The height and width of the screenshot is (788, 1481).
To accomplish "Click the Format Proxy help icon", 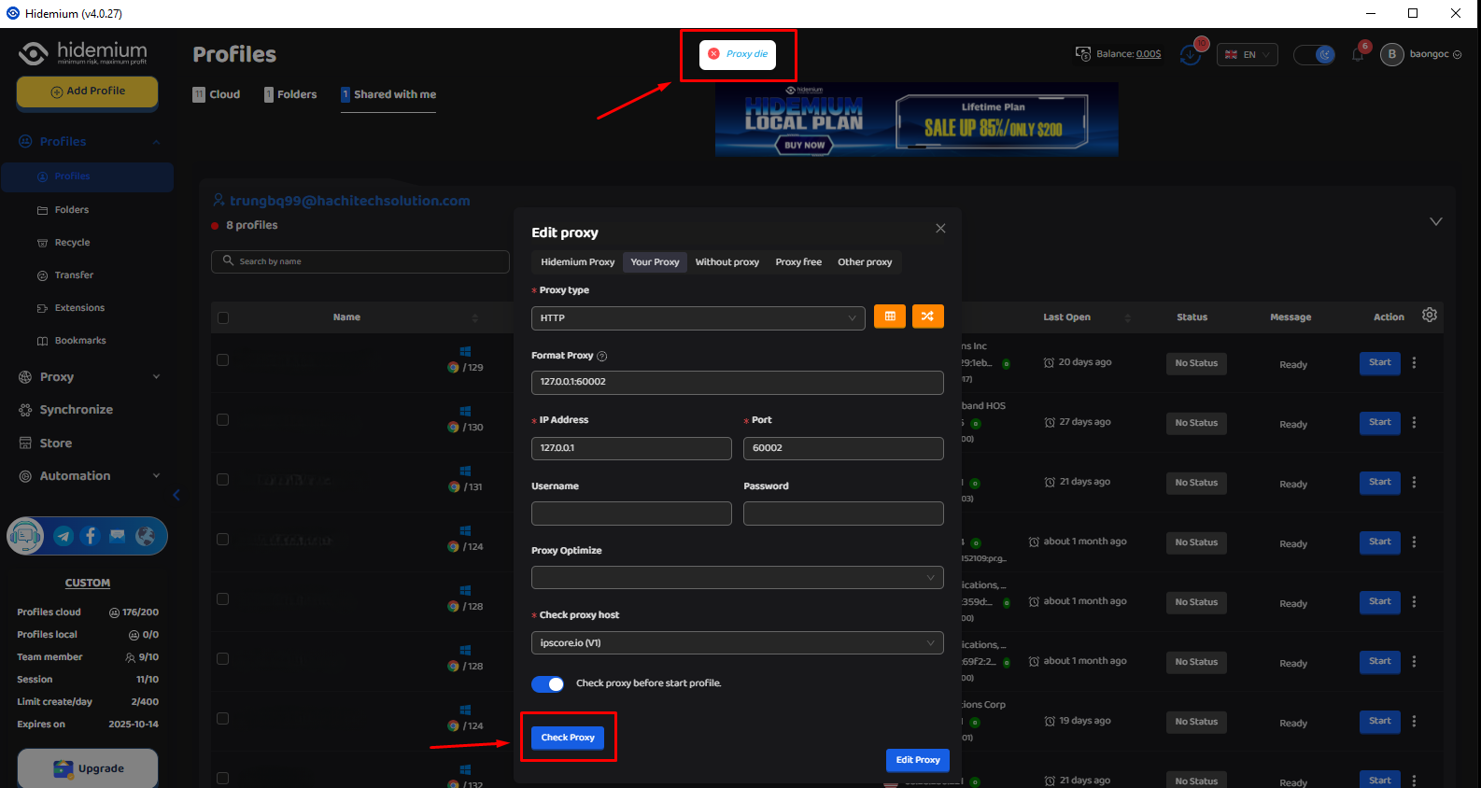I will point(602,356).
